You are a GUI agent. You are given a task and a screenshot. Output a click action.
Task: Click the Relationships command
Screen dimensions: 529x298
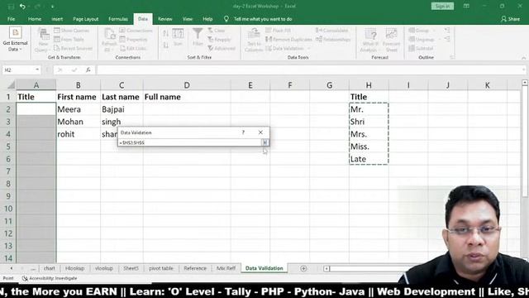click(333, 39)
